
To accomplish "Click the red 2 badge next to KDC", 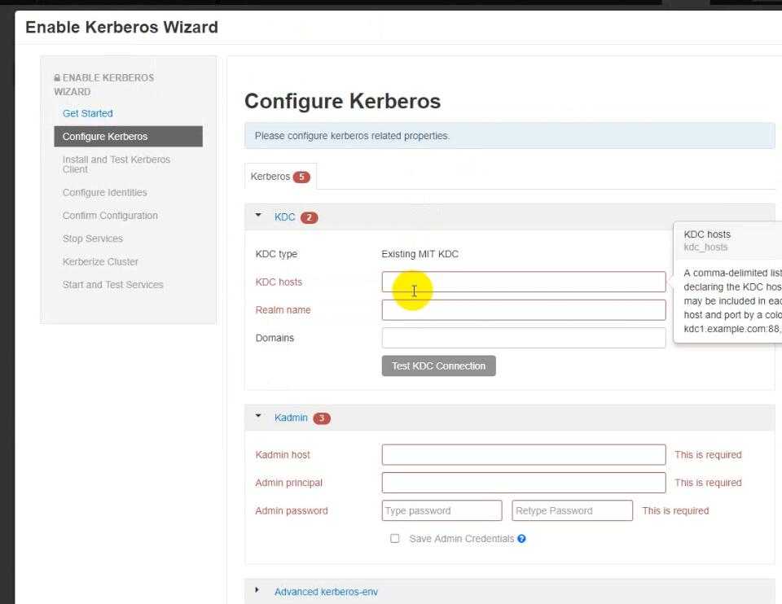I will [310, 217].
